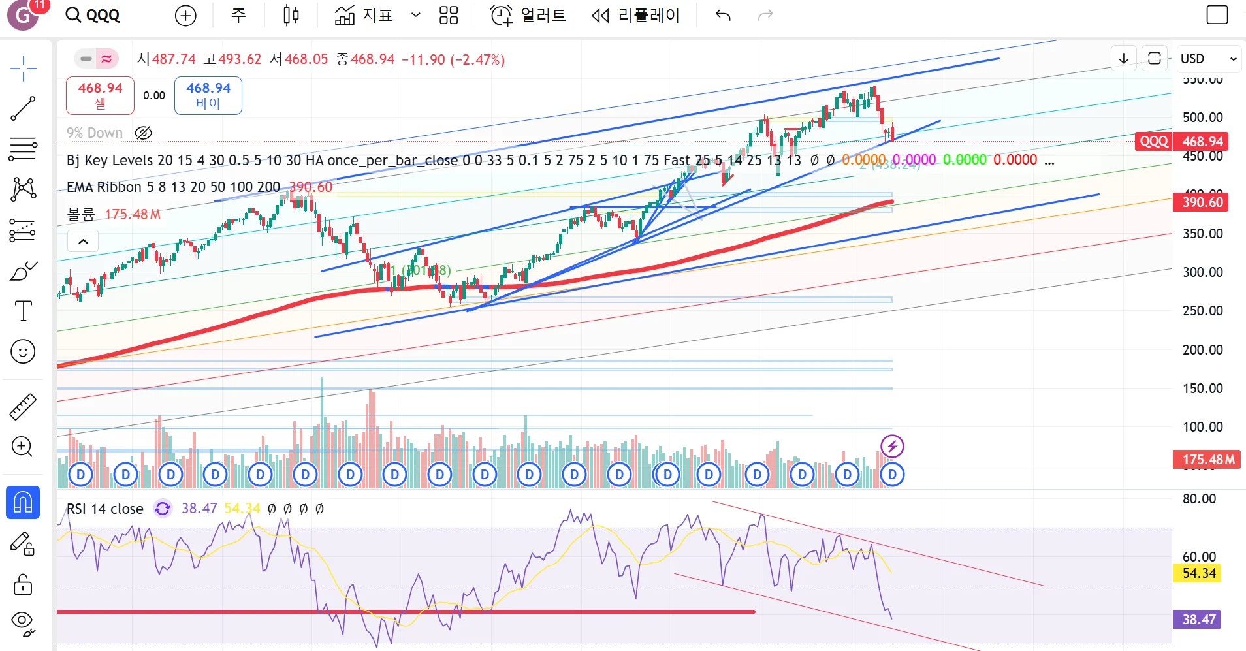Open the G user profile avatar
Image resolution: width=1246 pixels, height=651 pixels.
(24, 15)
